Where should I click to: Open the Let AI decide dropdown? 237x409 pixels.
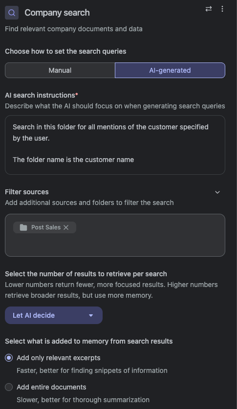pyautogui.click(x=54, y=315)
